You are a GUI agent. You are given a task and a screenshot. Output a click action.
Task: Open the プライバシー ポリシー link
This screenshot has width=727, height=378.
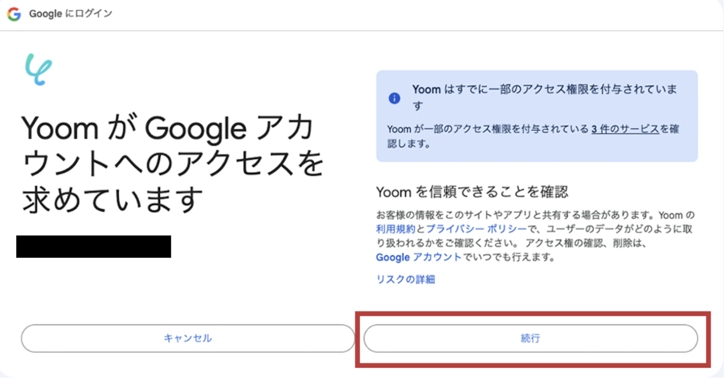[476, 229]
